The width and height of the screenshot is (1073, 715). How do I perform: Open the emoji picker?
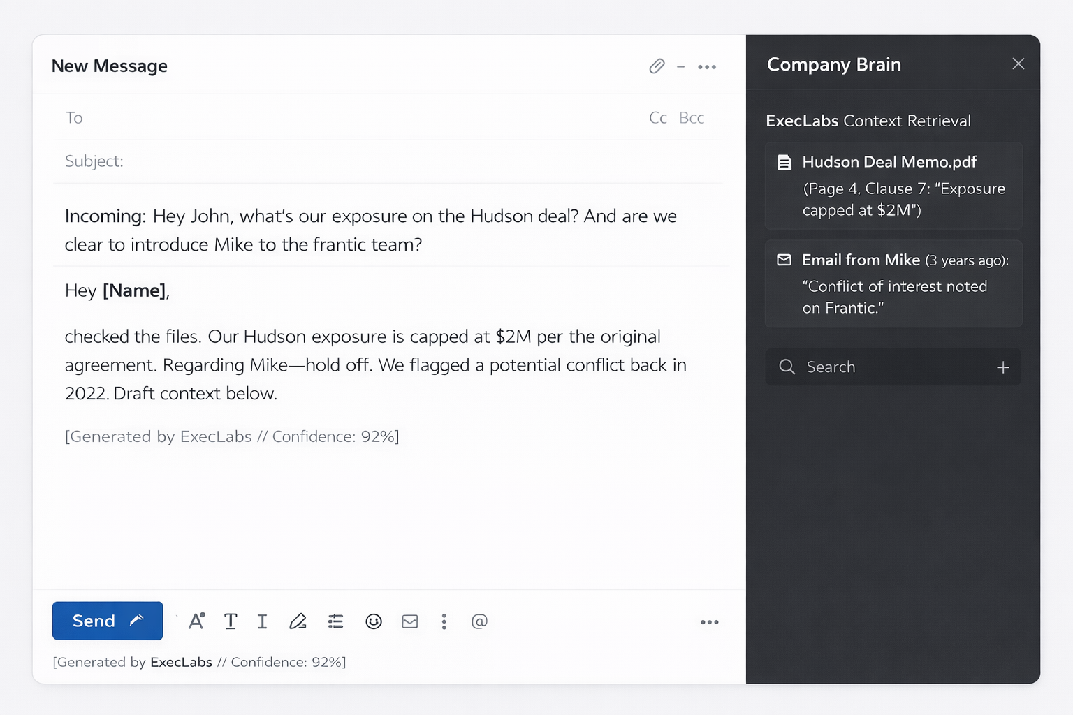[x=374, y=621]
